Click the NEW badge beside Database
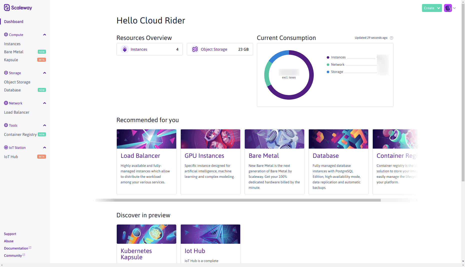Image resolution: width=465 pixels, height=267 pixels. pyautogui.click(x=42, y=90)
